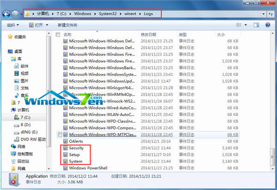277x190 pixels.
Task: Click the change view icon
Action: click(239, 25)
